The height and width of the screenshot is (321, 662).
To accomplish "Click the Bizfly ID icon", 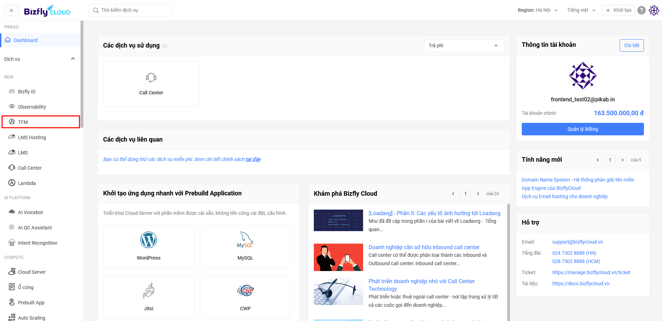I will [x=12, y=91].
